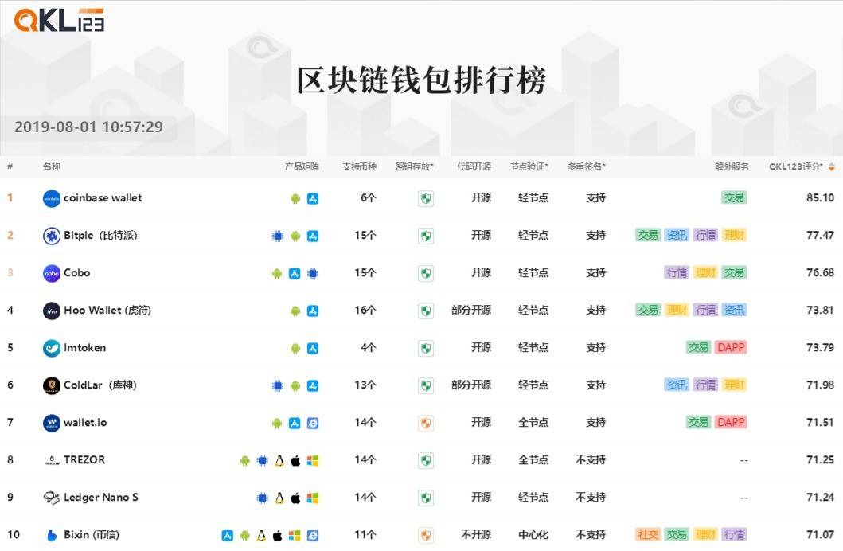Click key storage shield in coinbase wallet row
The image size is (843, 551).
pyautogui.click(x=426, y=198)
